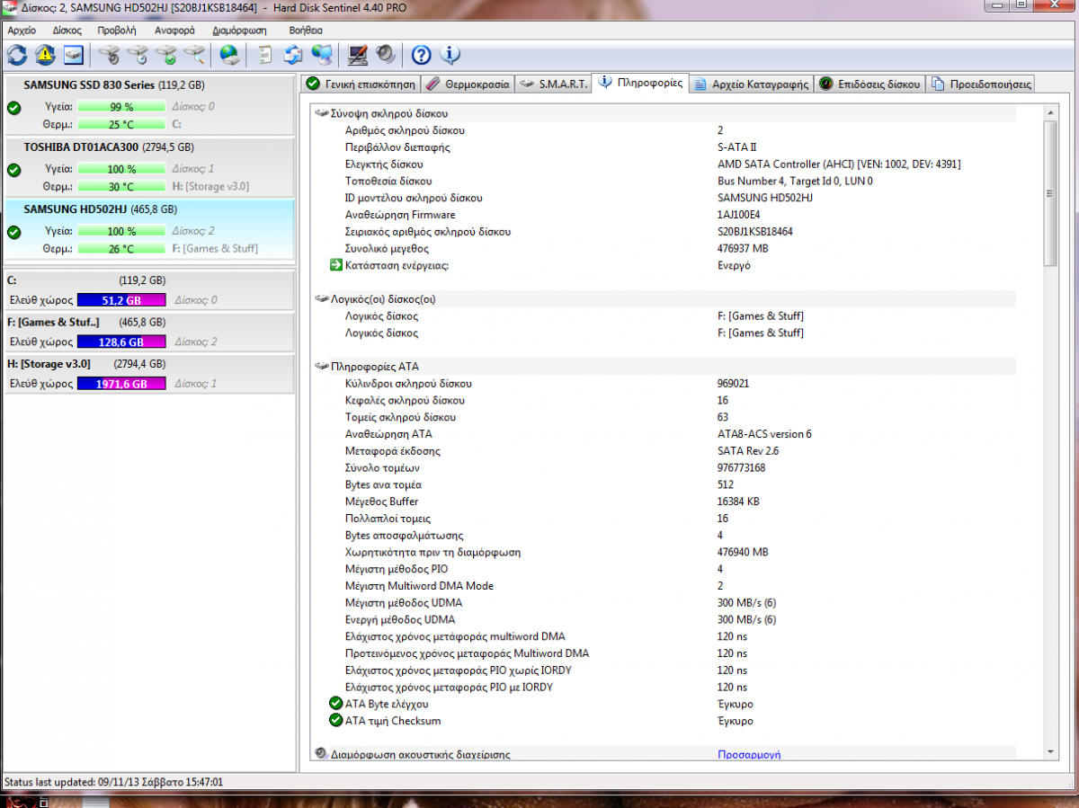The image size is (1079, 808).
Task: Click the green arrow icon beside Κατάσταση ενέργειας
Action: tap(336, 265)
